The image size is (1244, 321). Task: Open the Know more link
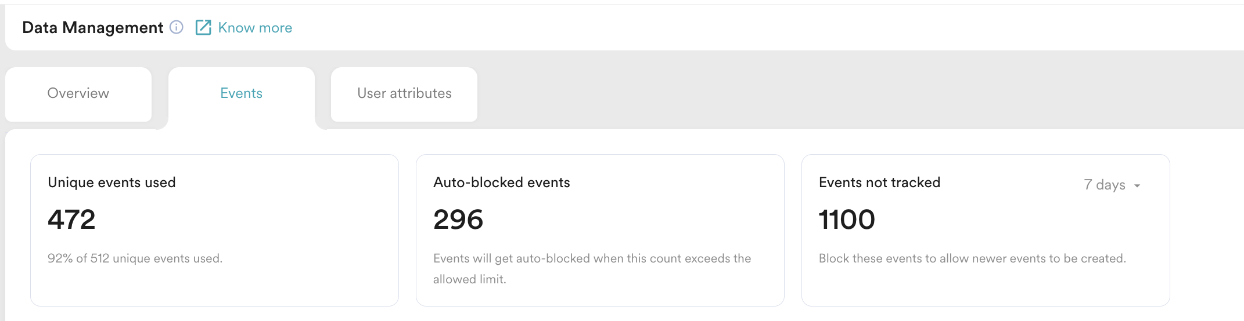255,28
